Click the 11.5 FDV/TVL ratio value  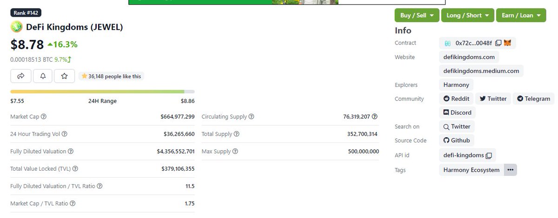[190, 186]
